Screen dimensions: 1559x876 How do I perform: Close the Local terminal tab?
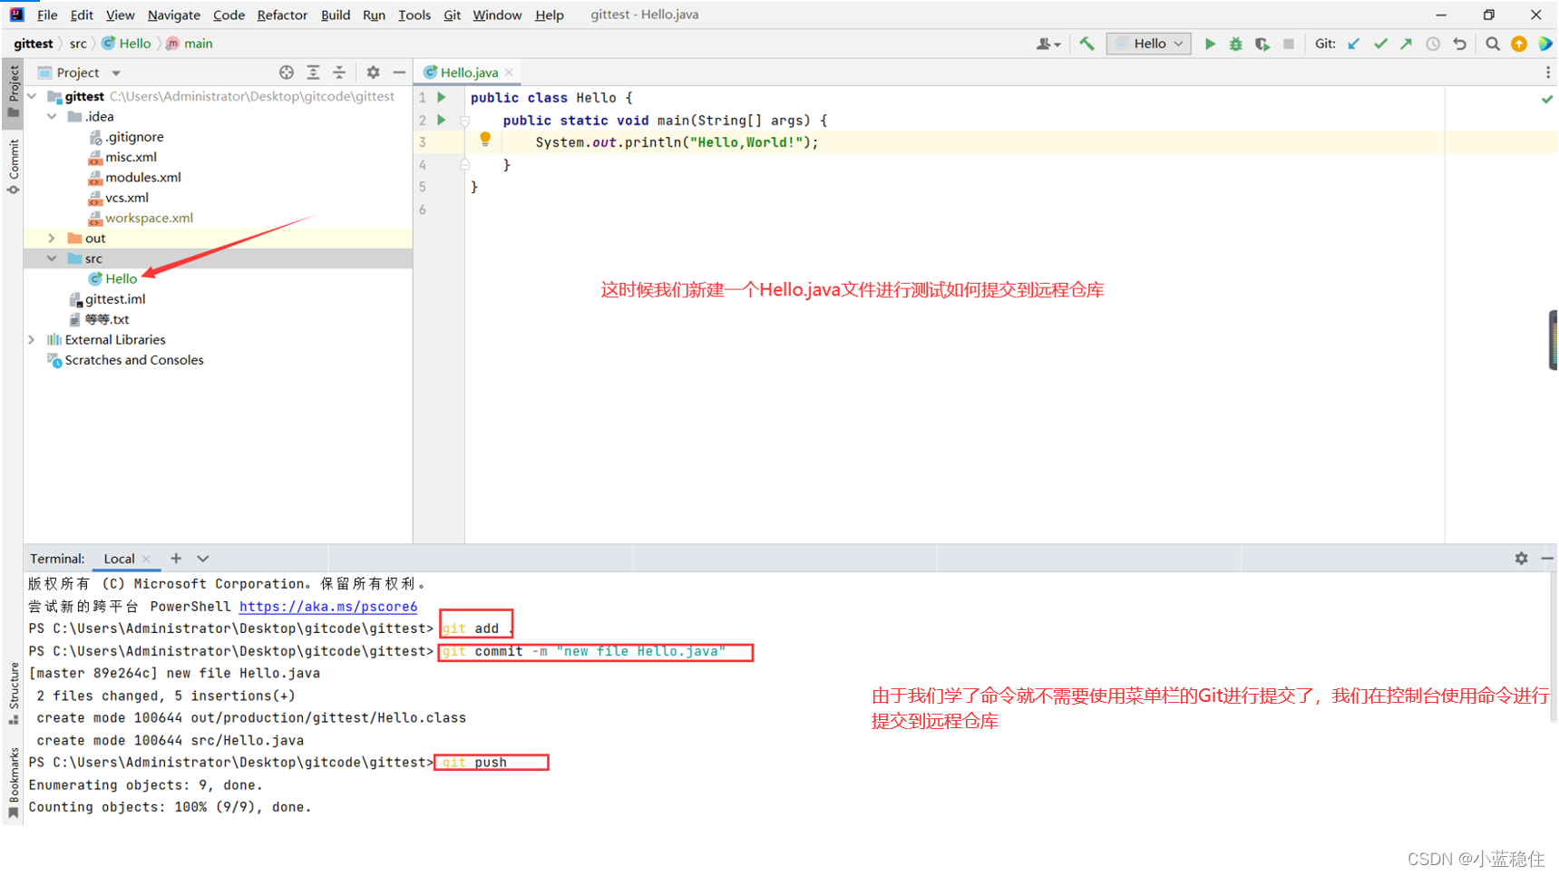tap(146, 560)
